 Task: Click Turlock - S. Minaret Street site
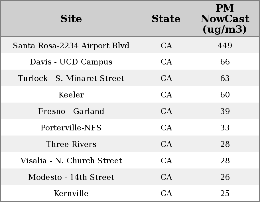tap(71, 78)
